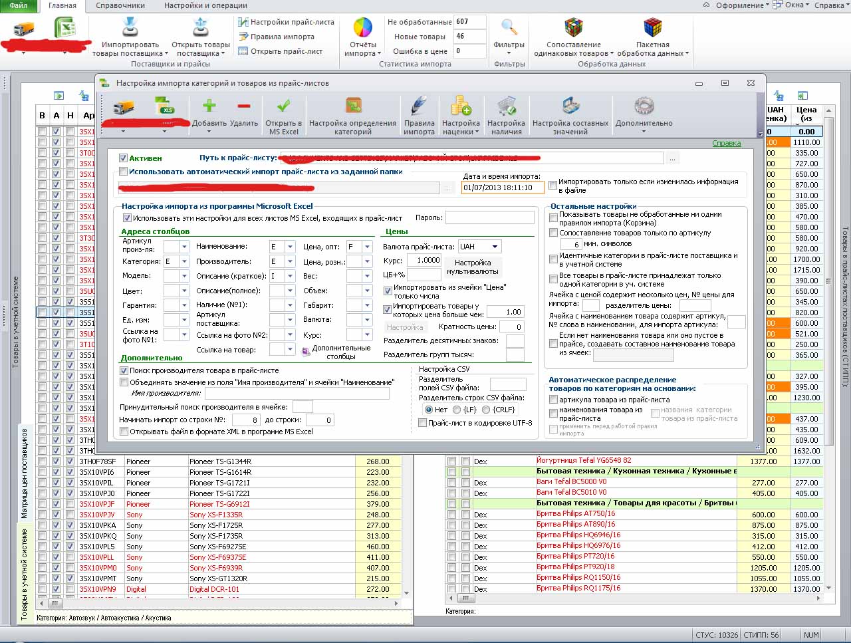
Task: Click the truck icon in the dialog toolbar
Action: click(x=124, y=106)
